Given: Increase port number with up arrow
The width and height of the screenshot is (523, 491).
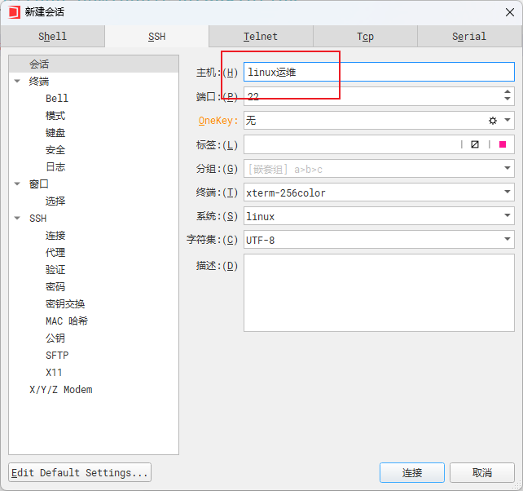Looking at the screenshot, I should [x=508, y=92].
